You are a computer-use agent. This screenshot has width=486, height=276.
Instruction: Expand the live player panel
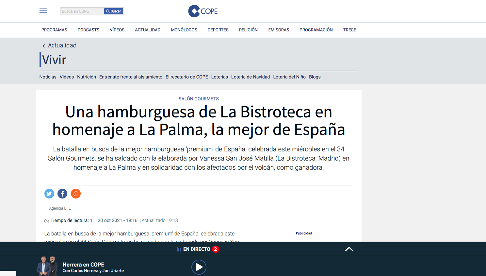349,249
